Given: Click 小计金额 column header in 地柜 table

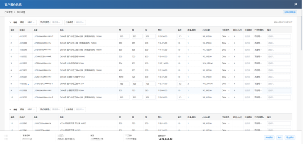Looking at the screenshot, I should [x=206, y=30].
